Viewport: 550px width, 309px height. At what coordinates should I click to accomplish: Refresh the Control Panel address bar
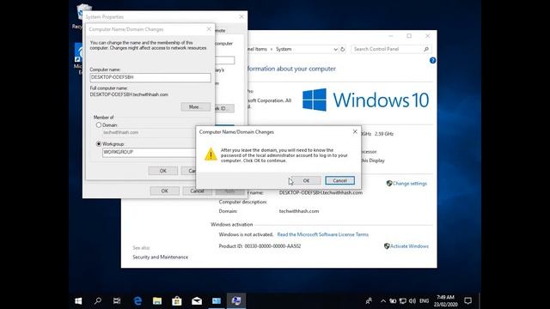click(x=343, y=50)
